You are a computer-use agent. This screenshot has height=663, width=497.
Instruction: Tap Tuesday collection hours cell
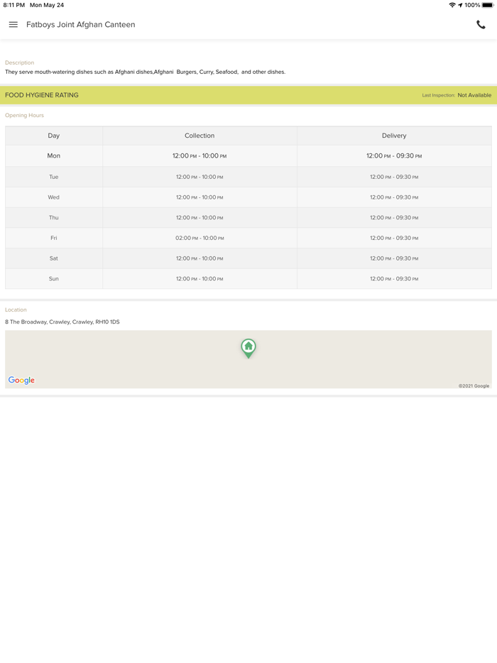coord(200,177)
